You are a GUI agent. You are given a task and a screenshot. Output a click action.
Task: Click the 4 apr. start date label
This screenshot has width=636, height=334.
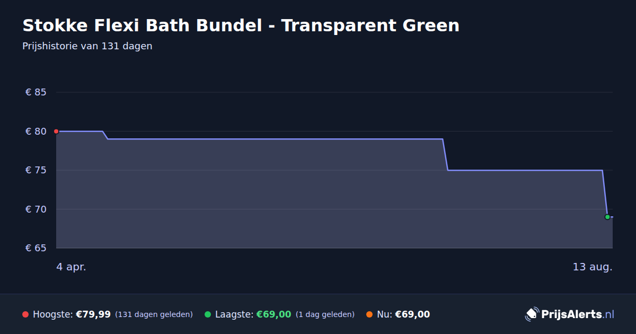[x=71, y=267]
